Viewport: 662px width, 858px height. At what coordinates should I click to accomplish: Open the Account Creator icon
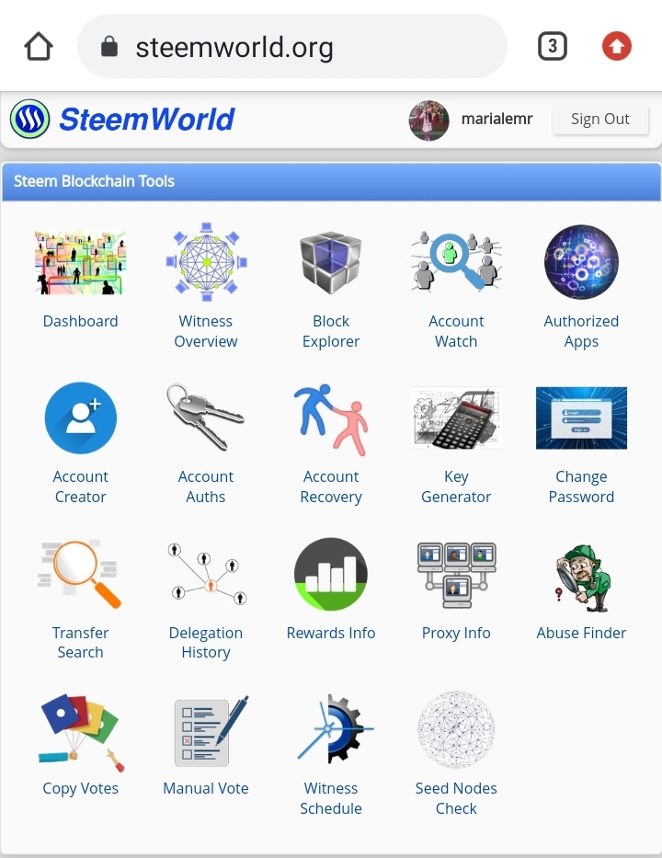(x=80, y=418)
